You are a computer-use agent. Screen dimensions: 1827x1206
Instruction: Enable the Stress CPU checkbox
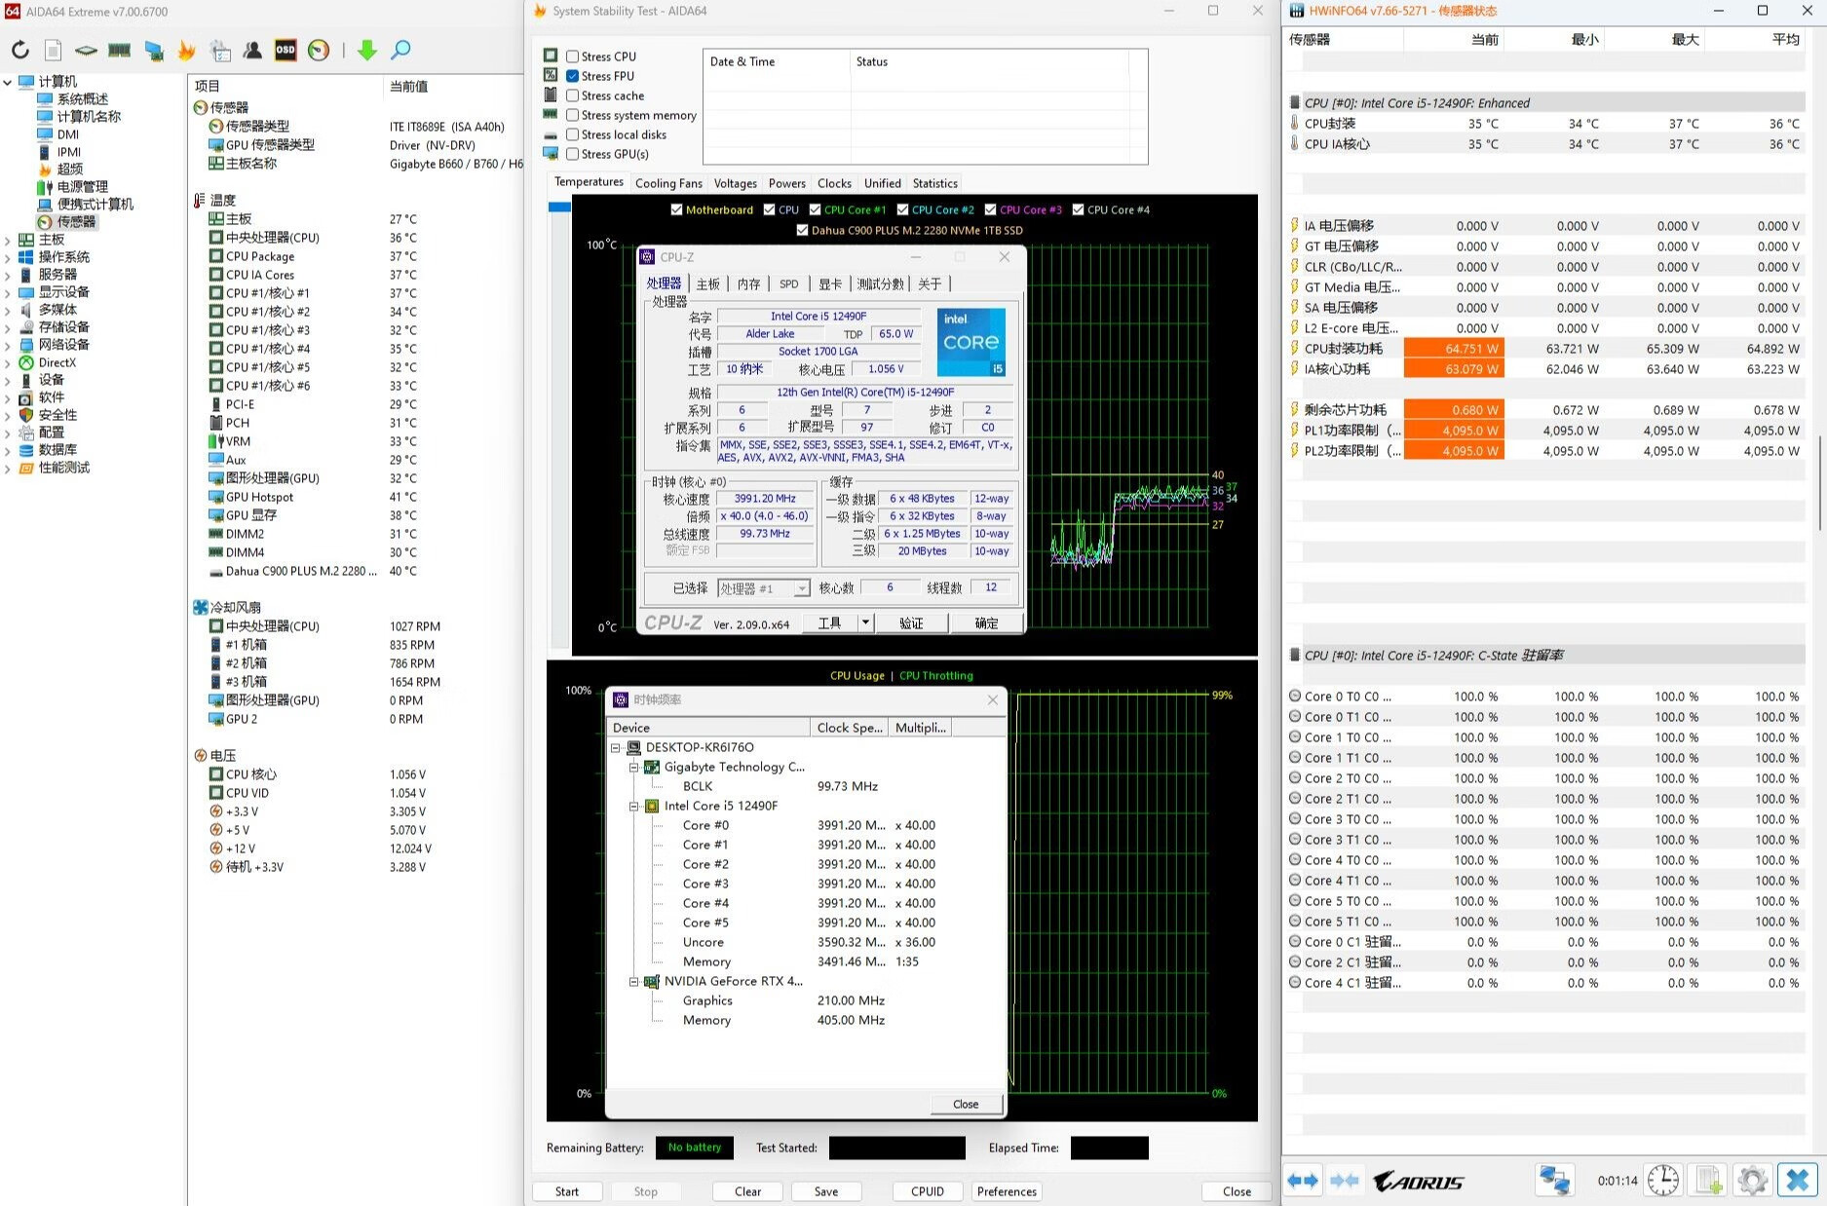[x=573, y=57]
